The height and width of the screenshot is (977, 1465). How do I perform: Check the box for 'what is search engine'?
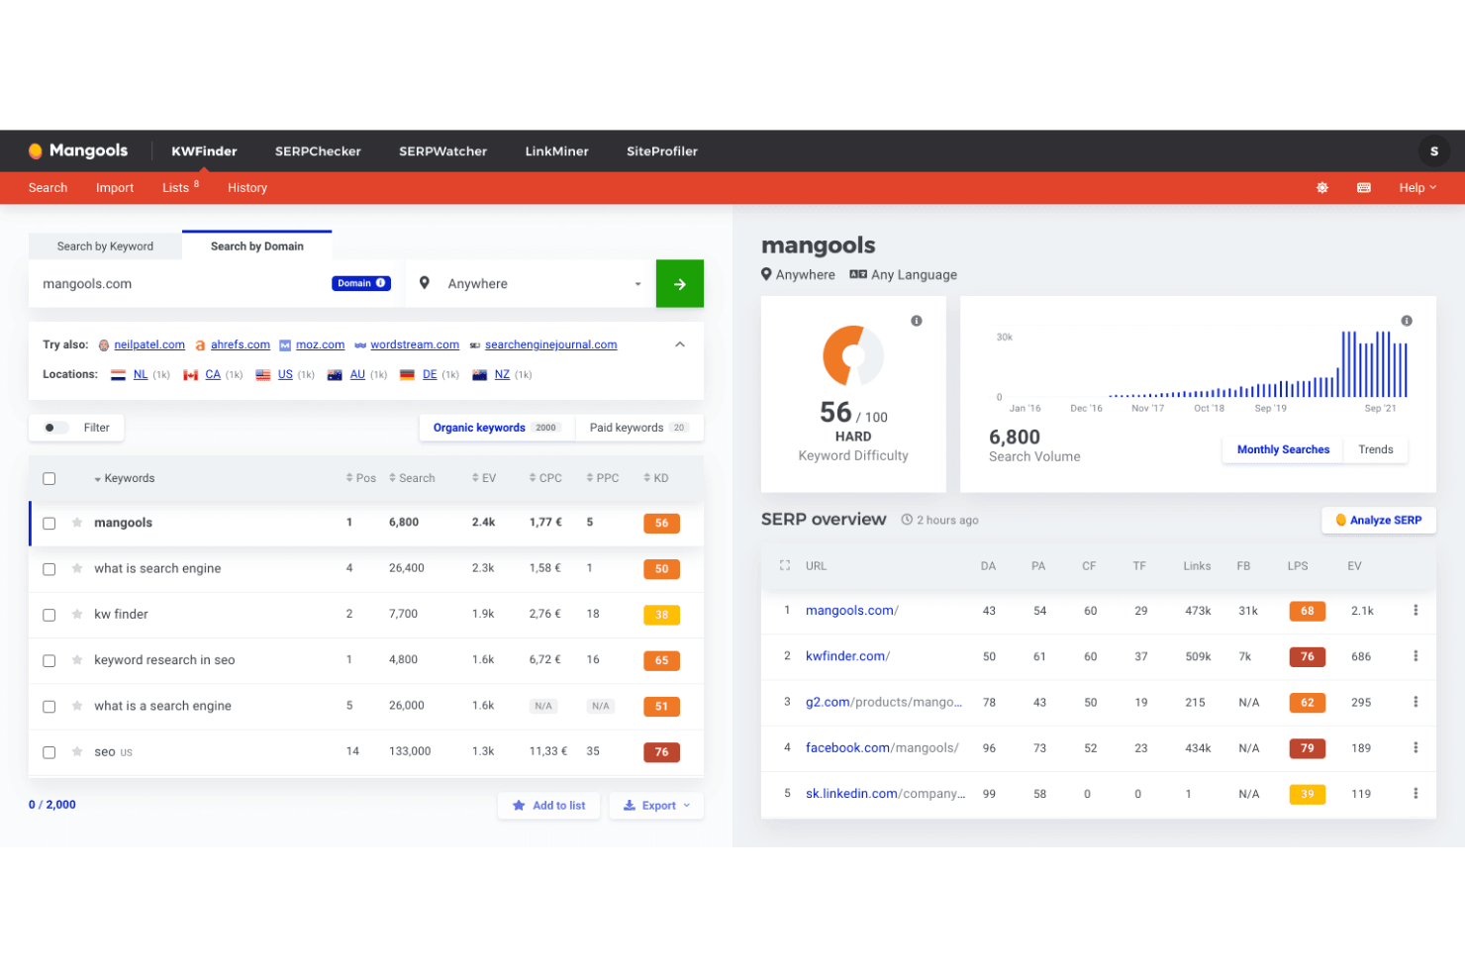coord(49,569)
